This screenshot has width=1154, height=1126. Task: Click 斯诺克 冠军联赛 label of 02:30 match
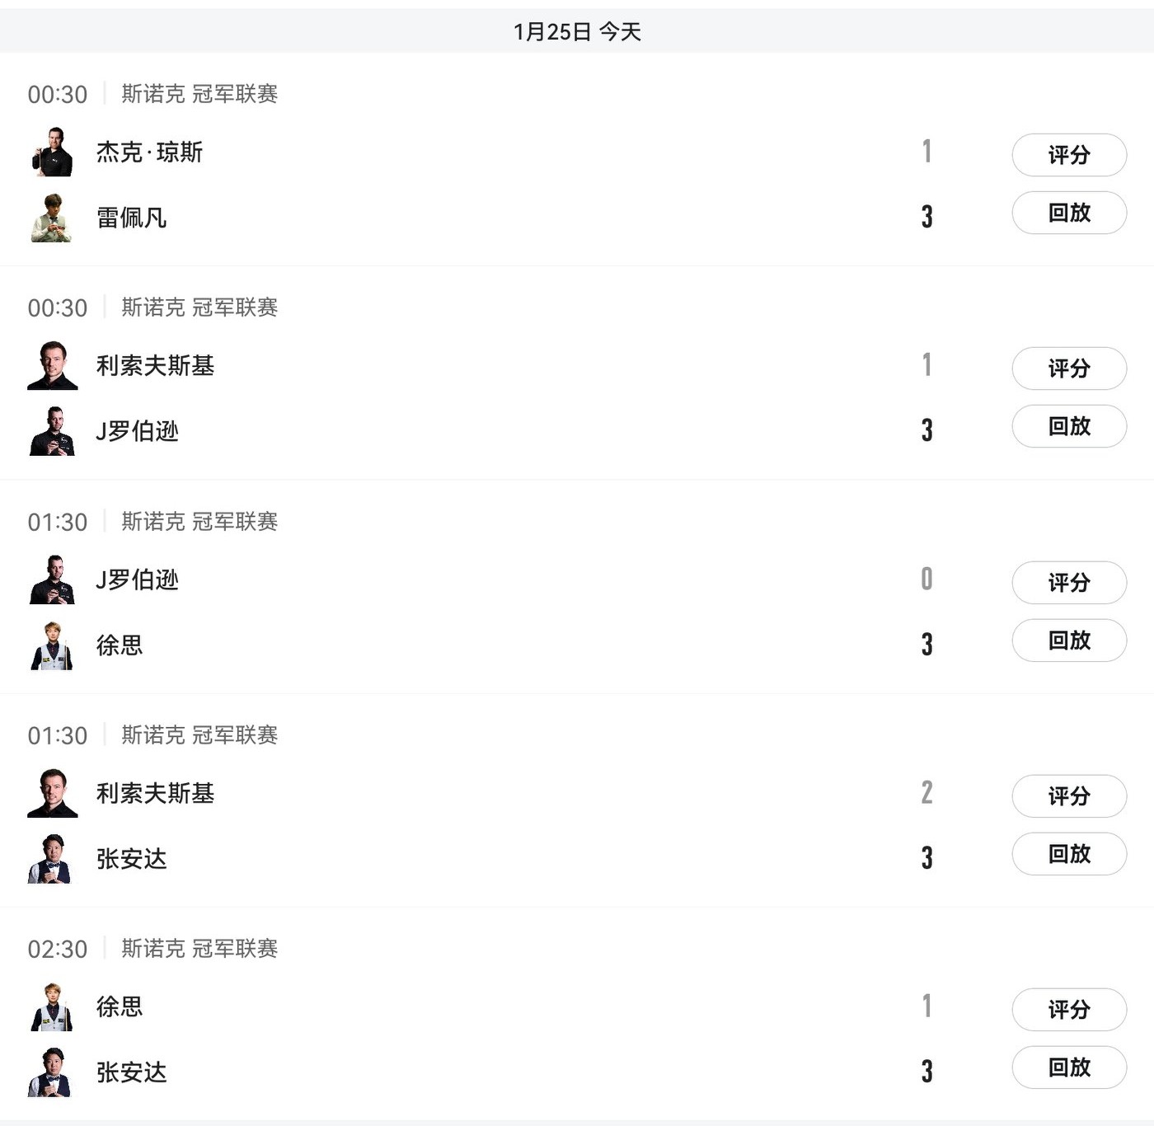(x=199, y=949)
